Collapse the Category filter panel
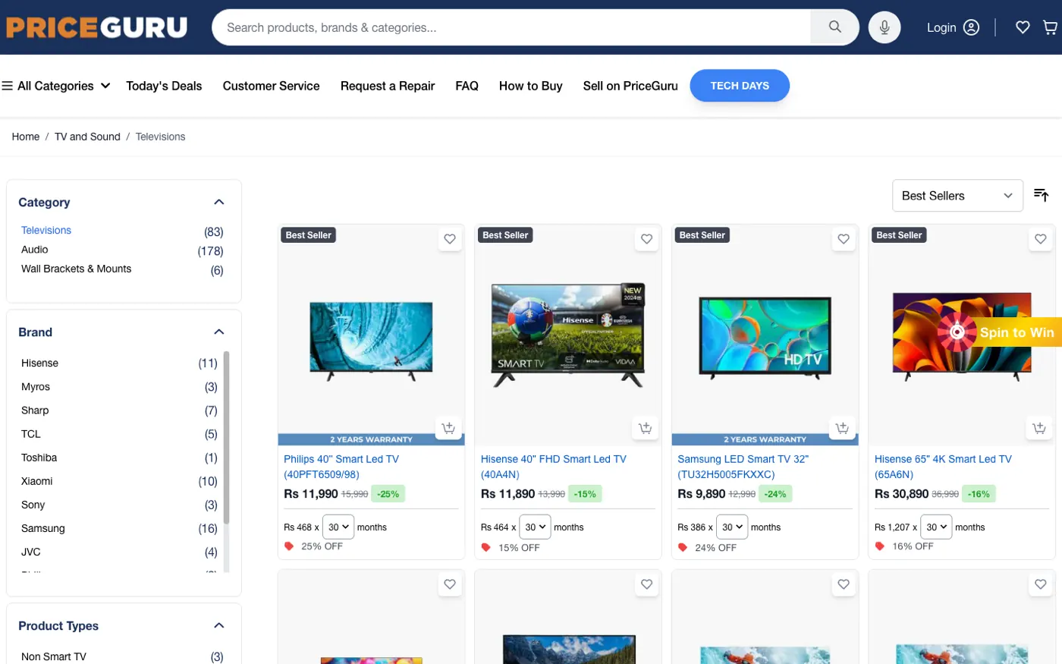Image resolution: width=1062 pixels, height=664 pixels. pos(219,202)
